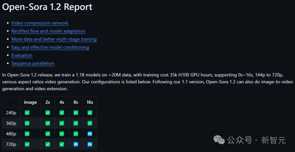This screenshot has height=152, width=295.
Task: Click the 480p row label
Action: click(11, 134)
